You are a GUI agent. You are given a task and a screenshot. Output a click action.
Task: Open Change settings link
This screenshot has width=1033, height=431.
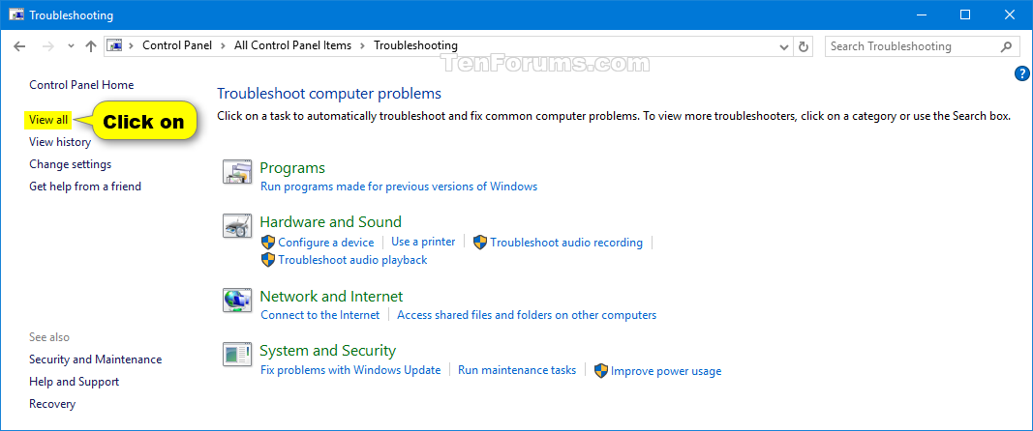[71, 164]
